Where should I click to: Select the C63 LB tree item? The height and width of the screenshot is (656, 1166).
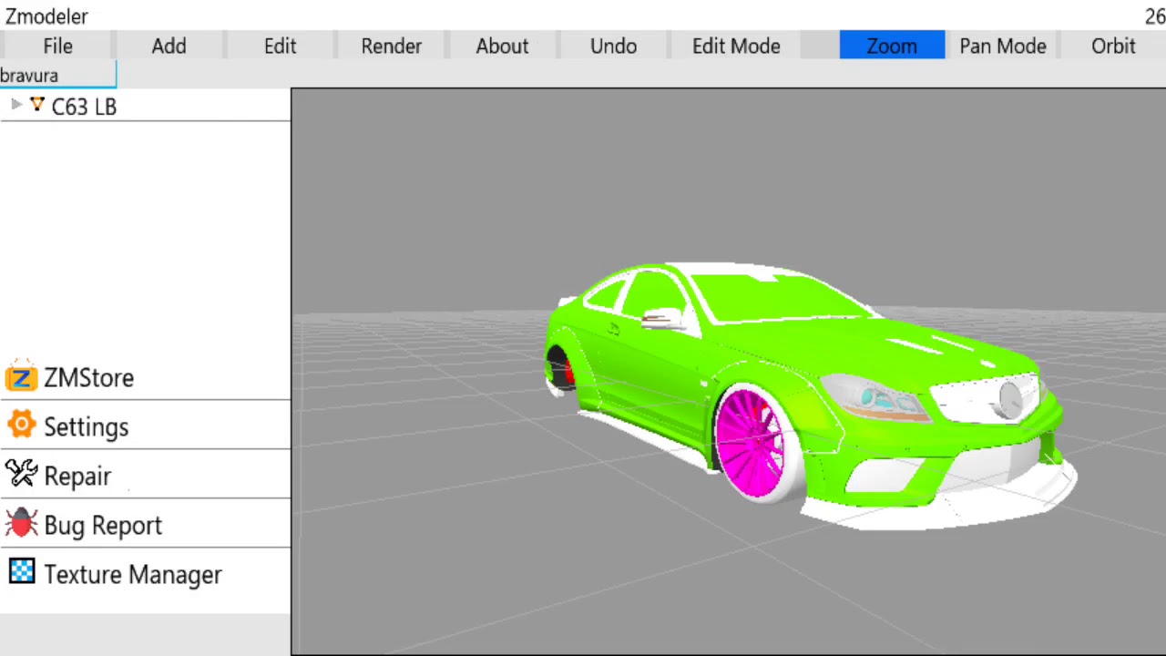[x=84, y=107]
